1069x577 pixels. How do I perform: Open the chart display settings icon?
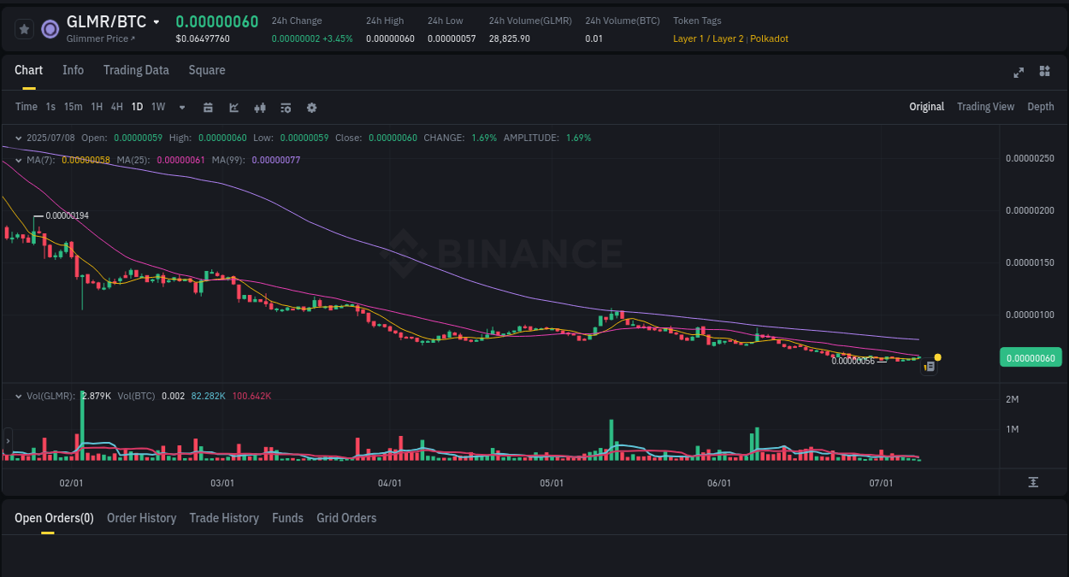[285, 107]
